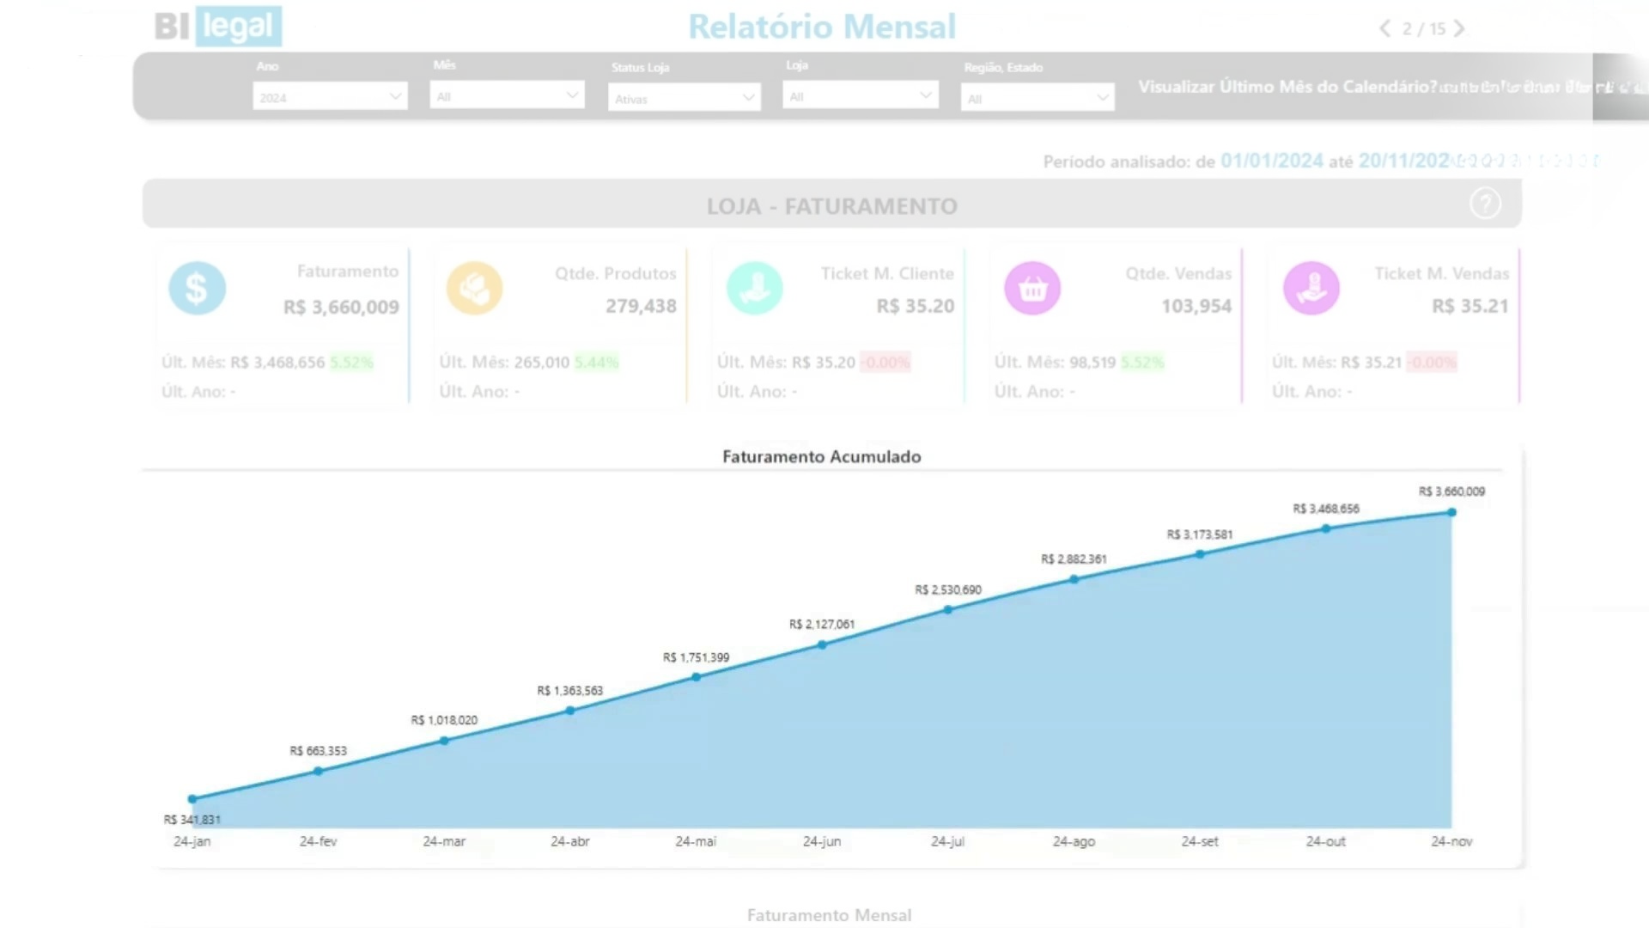Expand the Mês filter dropdown
1649x928 pixels.
(x=507, y=95)
